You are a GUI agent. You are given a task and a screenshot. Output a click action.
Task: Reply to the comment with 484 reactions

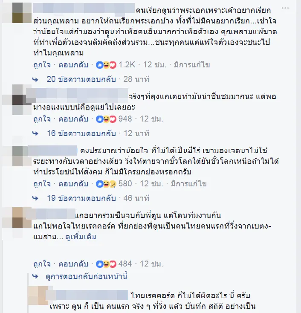click(x=73, y=264)
